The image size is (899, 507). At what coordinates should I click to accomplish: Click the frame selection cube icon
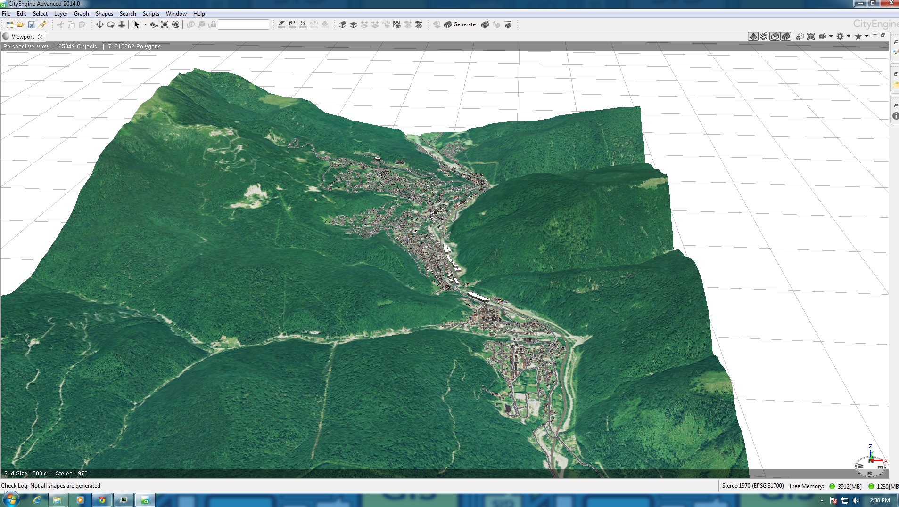click(811, 36)
